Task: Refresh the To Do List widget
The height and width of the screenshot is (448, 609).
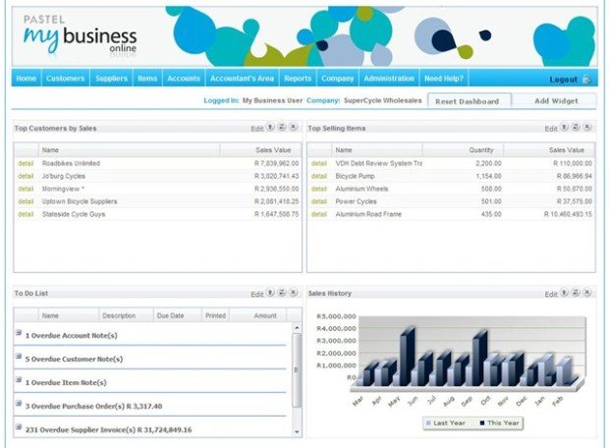Action: [282, 293]
